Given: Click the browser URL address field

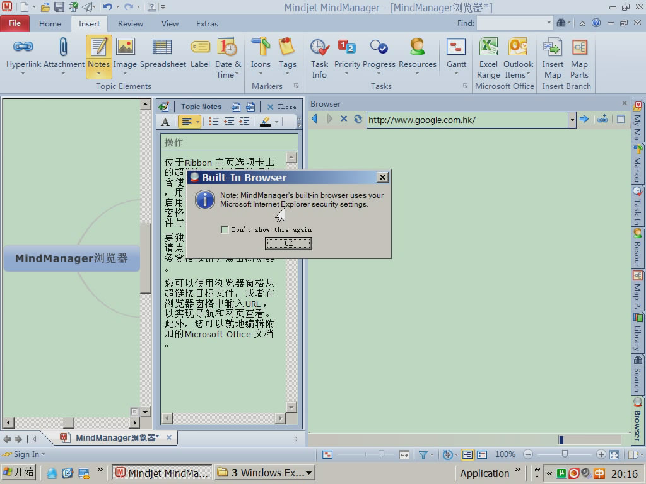Looking at the screenshot, I should tap(467, 120).
